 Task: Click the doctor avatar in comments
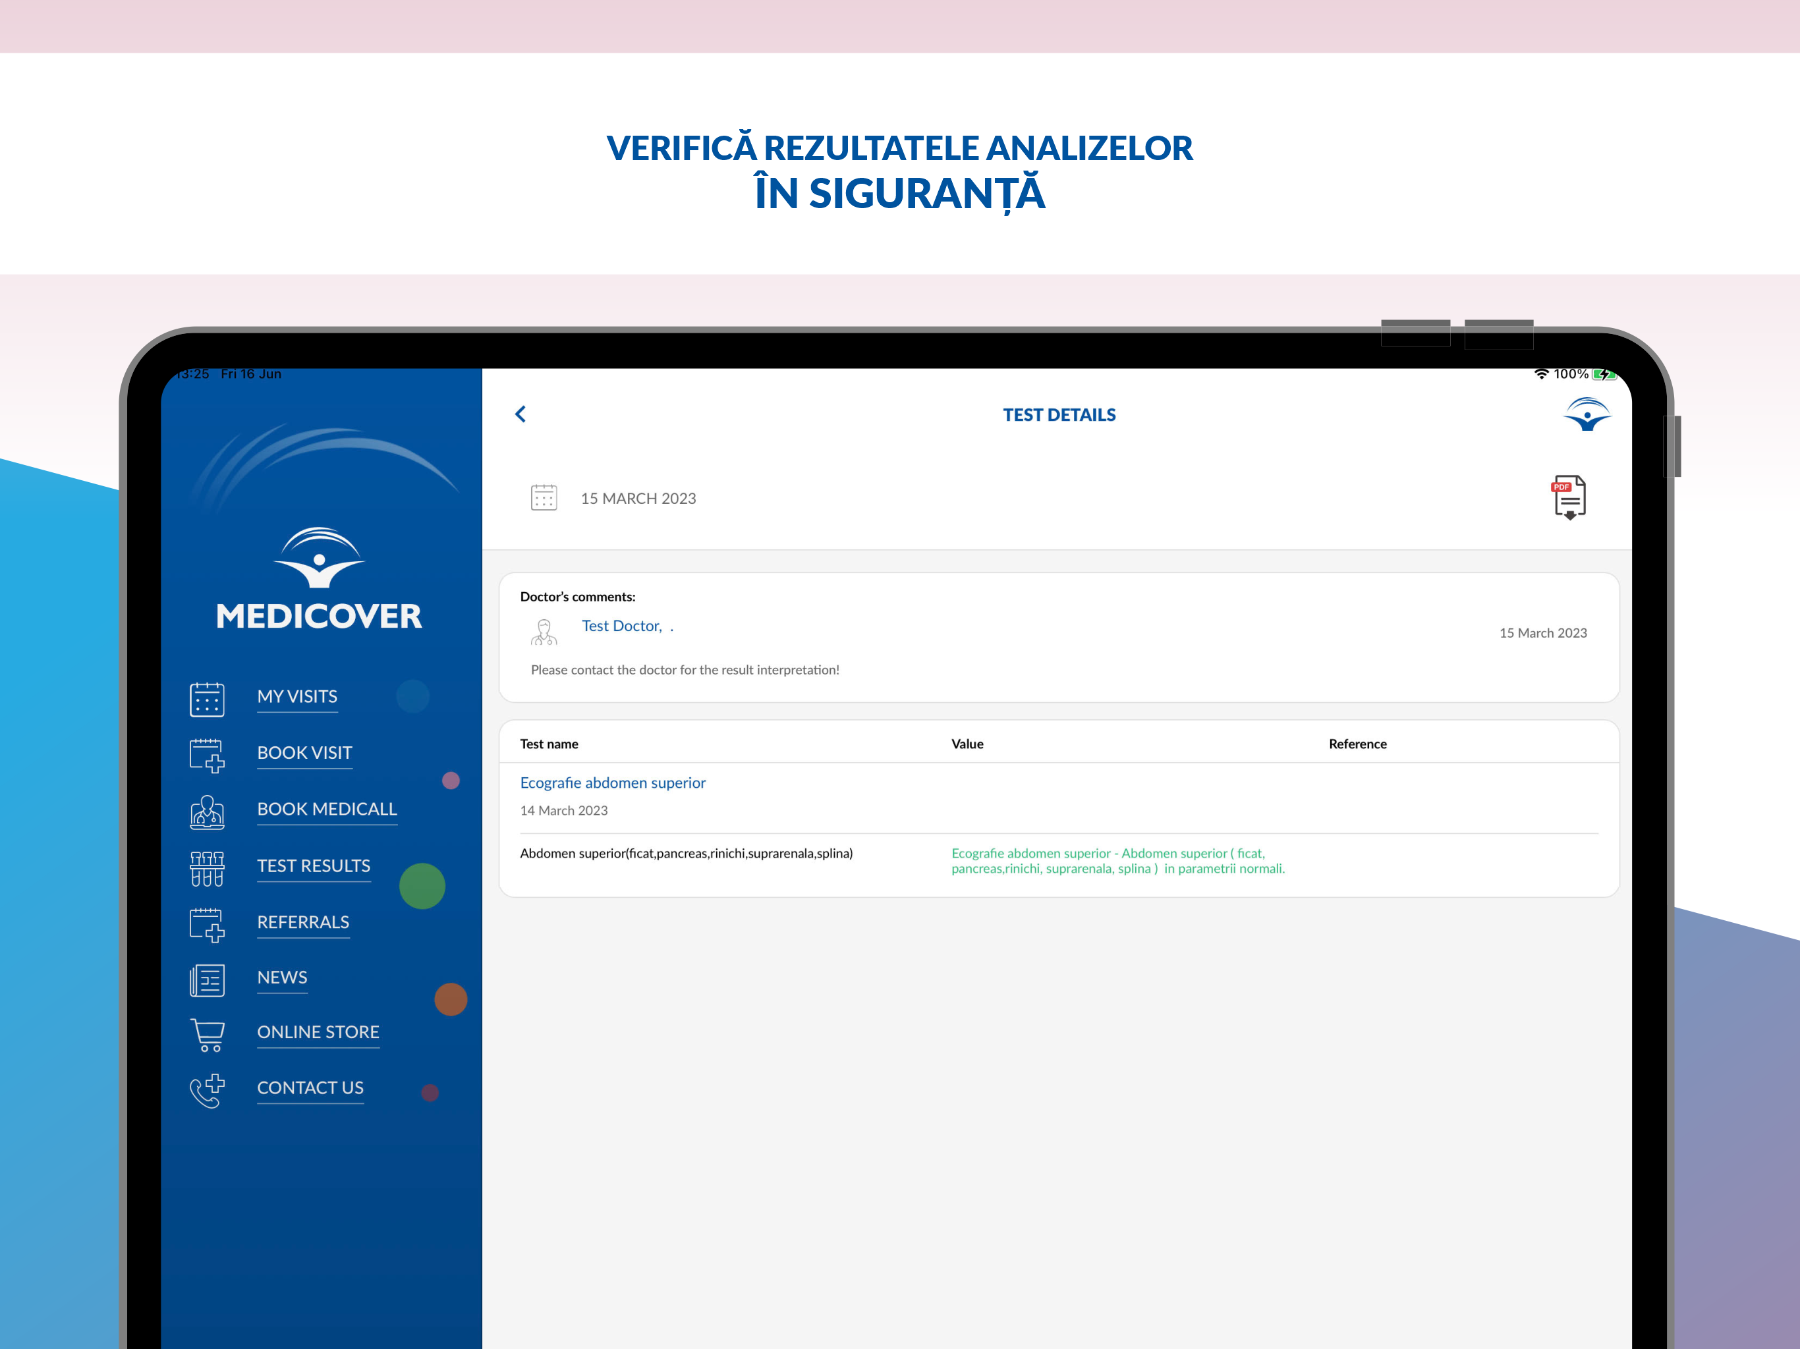(544, 632)
